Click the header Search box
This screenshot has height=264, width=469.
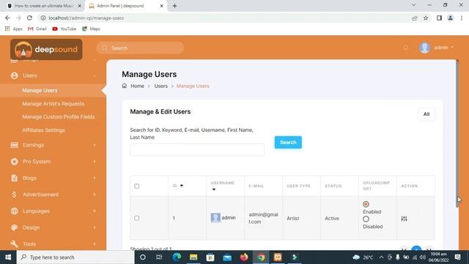(x=140, y=48)
